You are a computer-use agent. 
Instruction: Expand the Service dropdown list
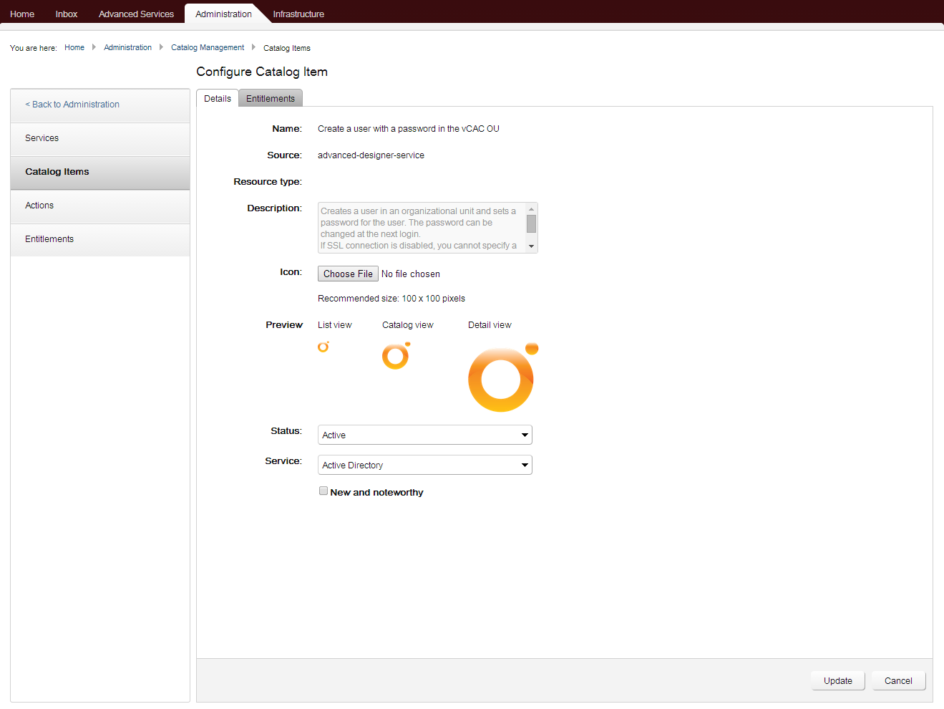pyautogui.click(x=424, y=466)
